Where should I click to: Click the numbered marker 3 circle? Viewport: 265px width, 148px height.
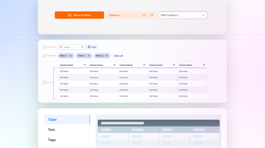(44, 83)
